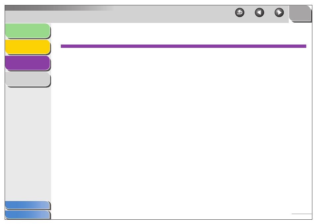Open the yellow sidebar tab
Screen dimensions: 317x224
[x=28, y=47]
